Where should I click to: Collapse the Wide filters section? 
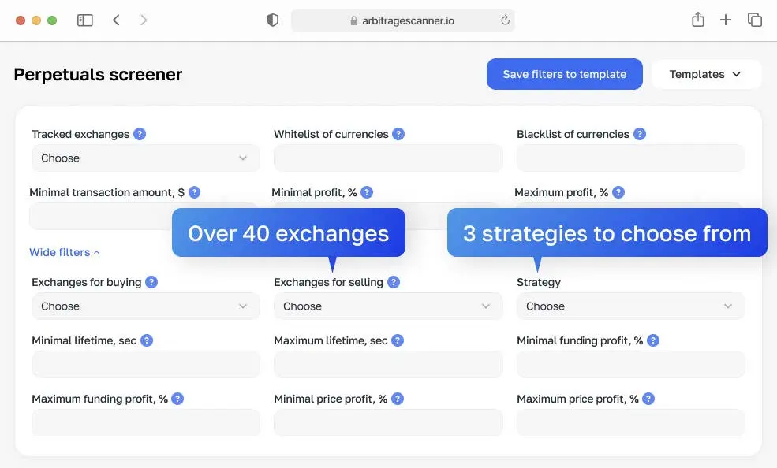(64, 252)
